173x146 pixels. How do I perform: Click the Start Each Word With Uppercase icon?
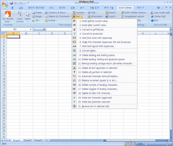(x=74, y=46)
